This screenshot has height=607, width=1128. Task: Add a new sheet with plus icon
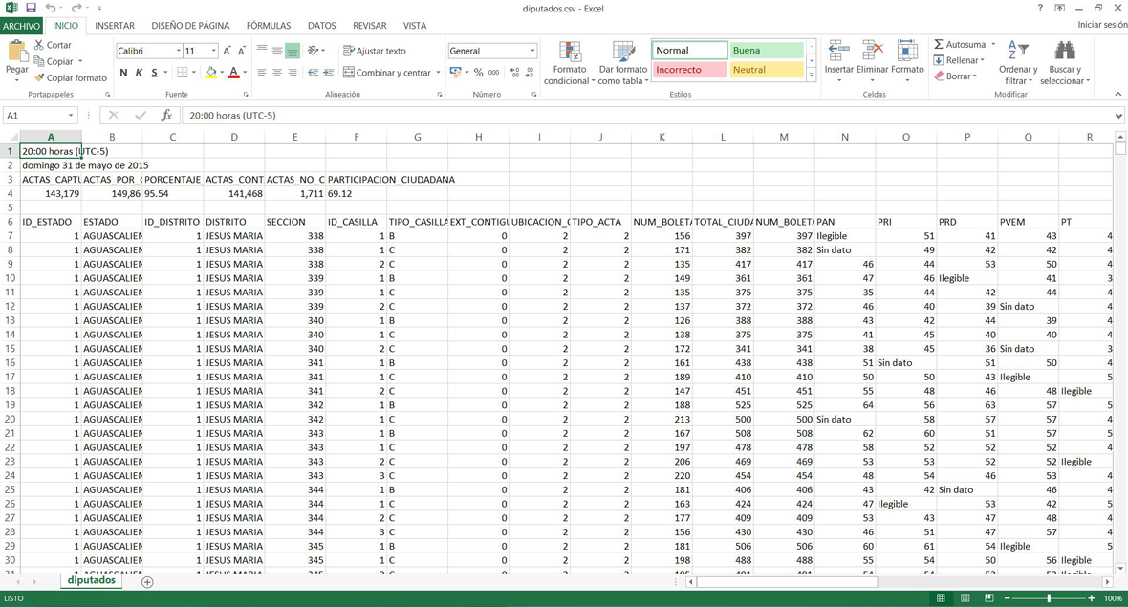pos(147,581)
